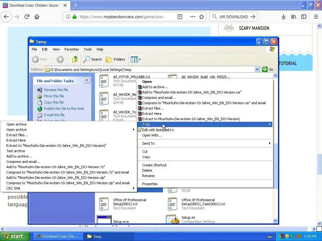Image resolution: width=322 pixels, height=241 pixels.
Task: Switch to Download Crazy Chicken taskbar item
Action: coord(58,237)
